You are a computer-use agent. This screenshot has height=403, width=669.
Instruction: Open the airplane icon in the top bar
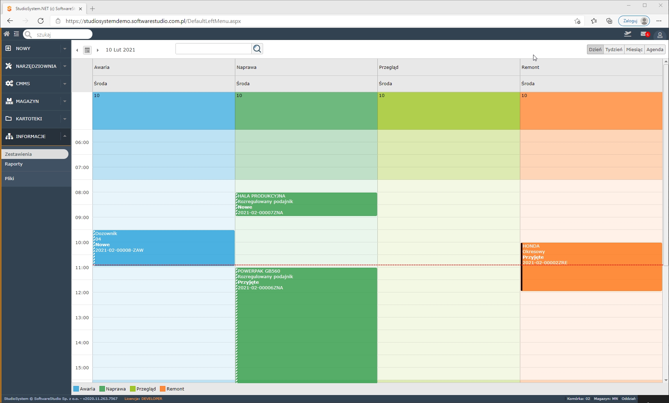[628, 34]
